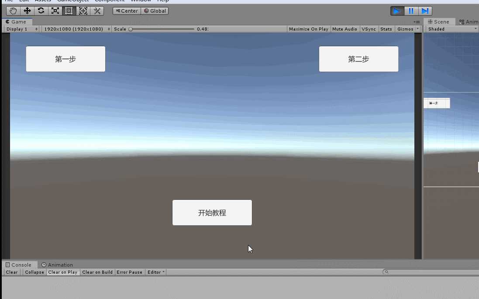Switch to the Scene tab
The image size is (479, 299).
[x=439, y=22]
